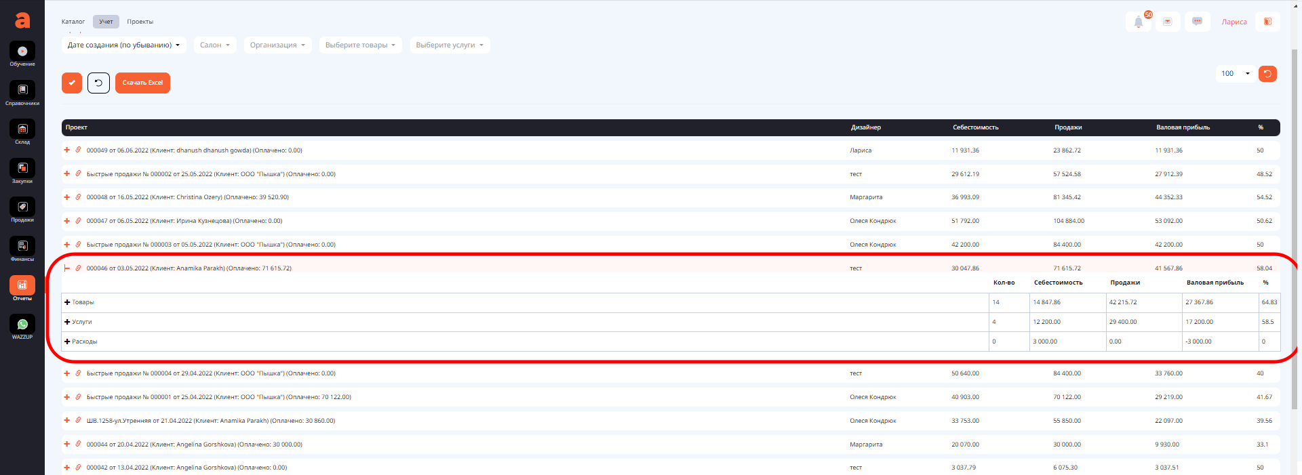1302x475 pixels.
Task: Open the WAZZUP WhatsApp icon
Action: (x=22, y=326)
